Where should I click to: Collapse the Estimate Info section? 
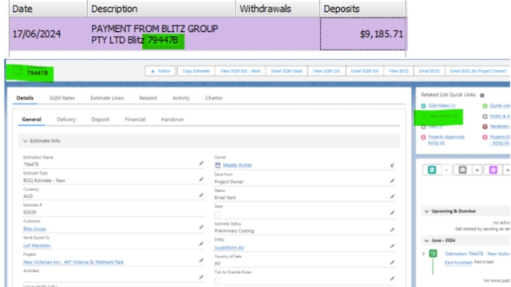point(25,141)
